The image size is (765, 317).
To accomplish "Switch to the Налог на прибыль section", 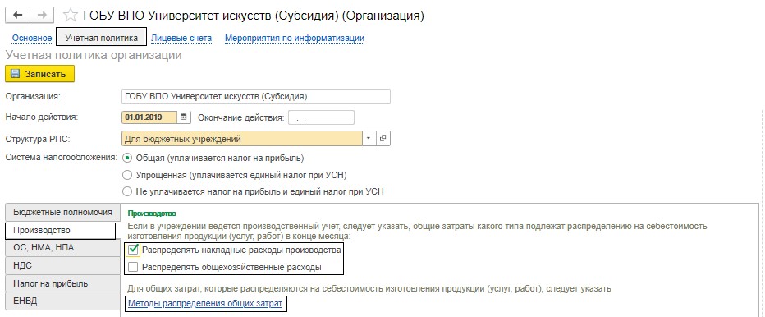I will (x=62, y=283).
